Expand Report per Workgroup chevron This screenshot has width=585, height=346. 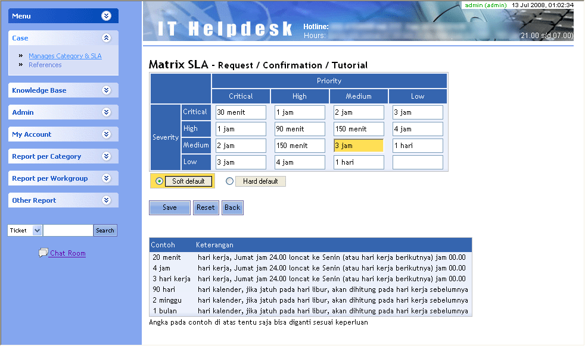[107, 178]
